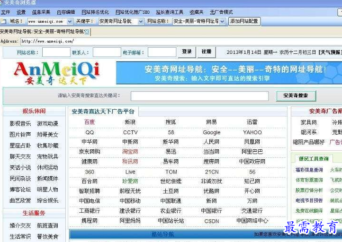This screenshot has width=342, height=242.
Task: Open the 网站优化推广SEO menu
Action: [133, 12]
